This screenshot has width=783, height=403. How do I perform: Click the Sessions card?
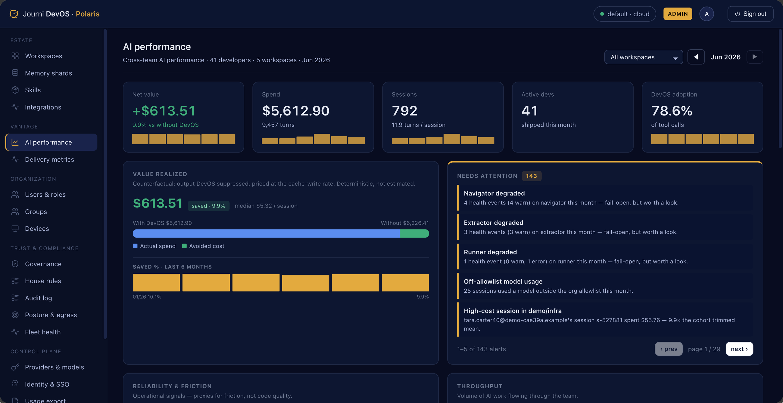pos(443,117)
